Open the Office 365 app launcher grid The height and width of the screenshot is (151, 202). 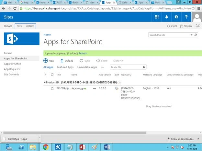click(x=157, y=17)
